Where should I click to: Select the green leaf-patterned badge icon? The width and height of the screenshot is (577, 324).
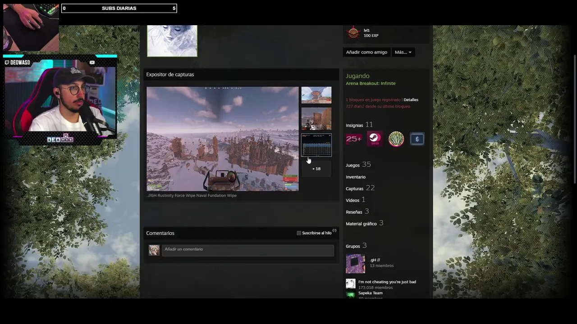(x=396, y=139)
